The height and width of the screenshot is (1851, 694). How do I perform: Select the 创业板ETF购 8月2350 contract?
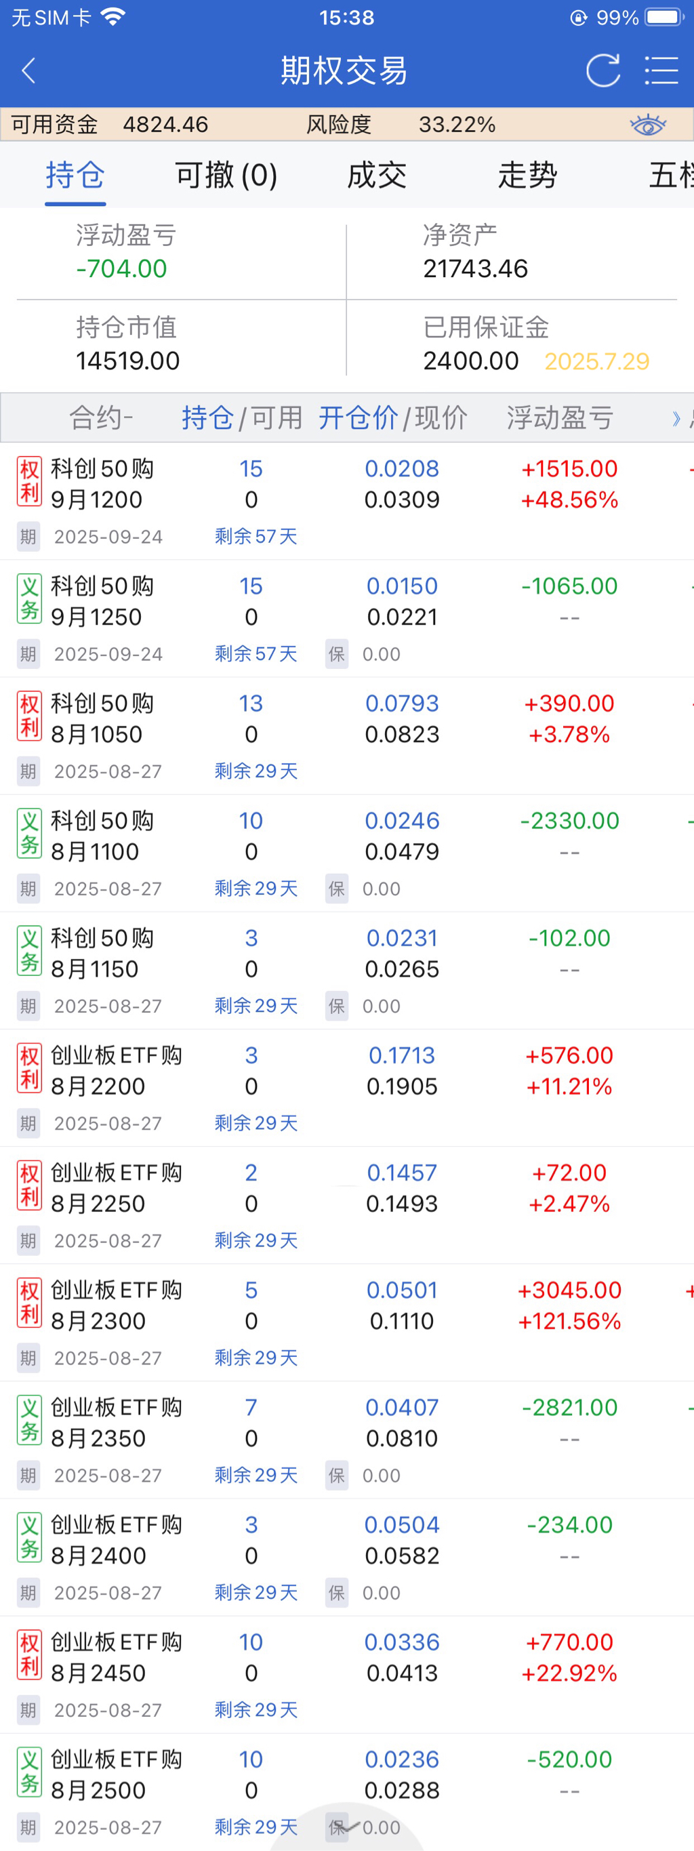116,1423
